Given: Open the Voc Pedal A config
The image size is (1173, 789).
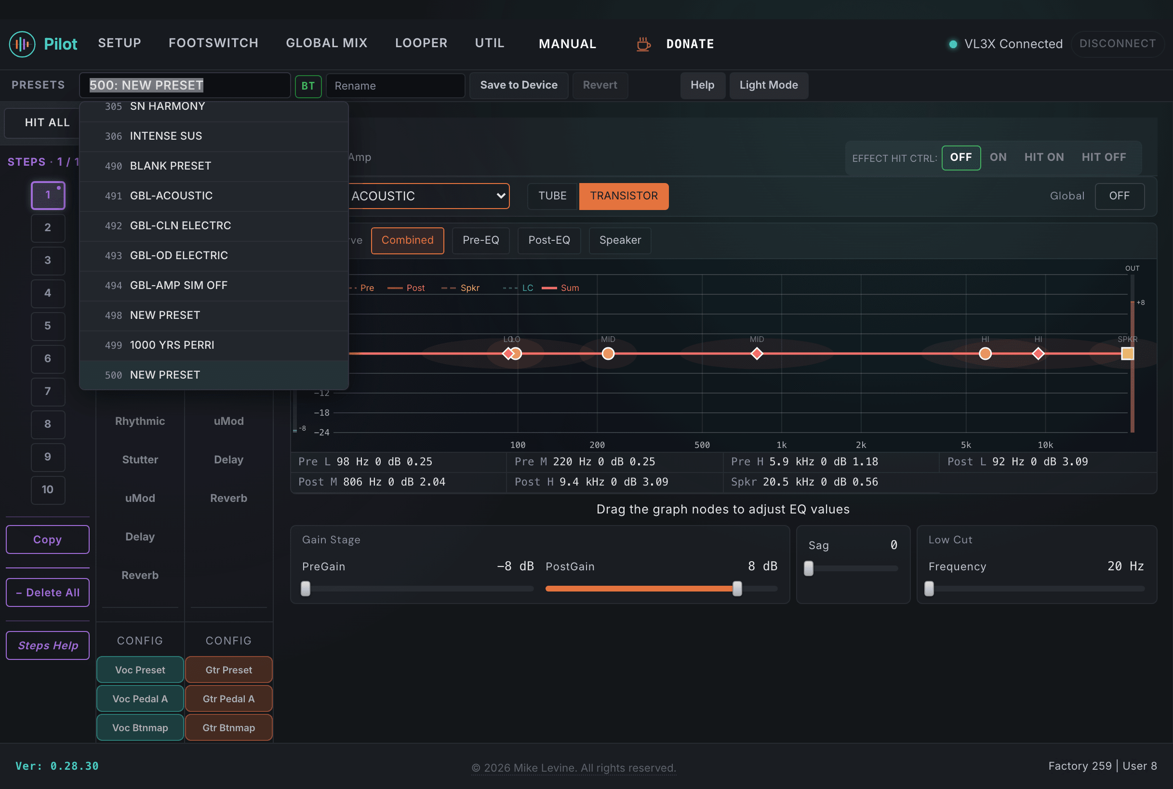Looking at the screenshot, I should click(140, 699).
